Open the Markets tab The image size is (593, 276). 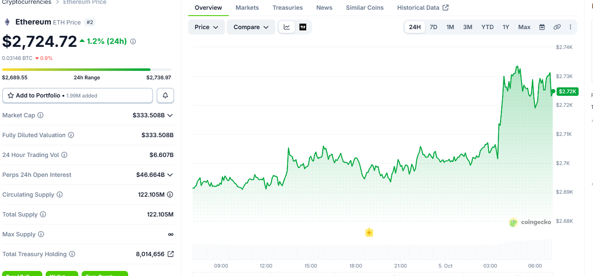click(247, 8)
